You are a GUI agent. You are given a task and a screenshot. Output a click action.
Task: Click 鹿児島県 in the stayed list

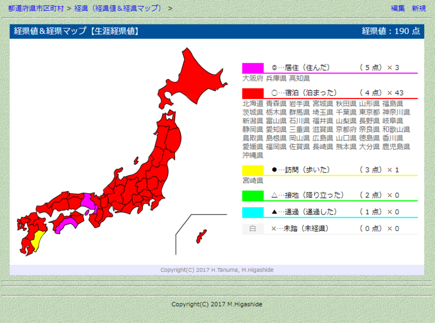pyautogui.click(x=396, y=147)
